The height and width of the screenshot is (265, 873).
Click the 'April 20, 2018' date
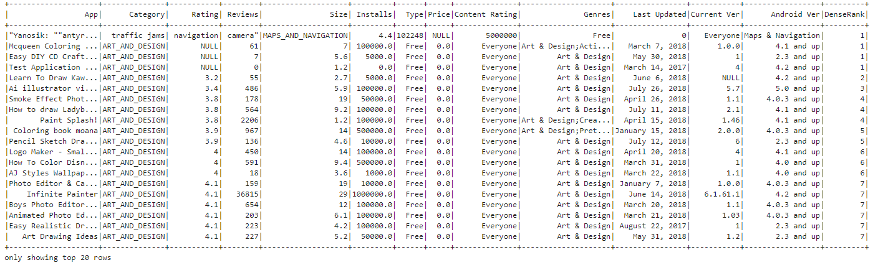pyautogui.click(x=654, y=152)
